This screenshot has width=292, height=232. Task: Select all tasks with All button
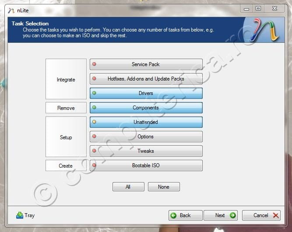128,187
